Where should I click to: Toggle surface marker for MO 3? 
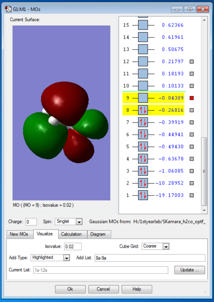click(x=192, y=171)
